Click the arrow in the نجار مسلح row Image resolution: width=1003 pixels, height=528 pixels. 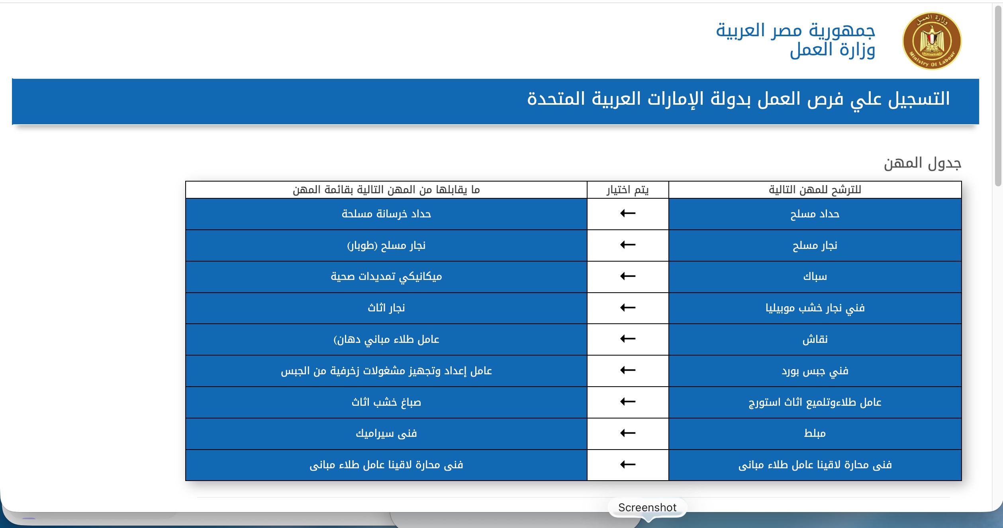click(628, 245)
